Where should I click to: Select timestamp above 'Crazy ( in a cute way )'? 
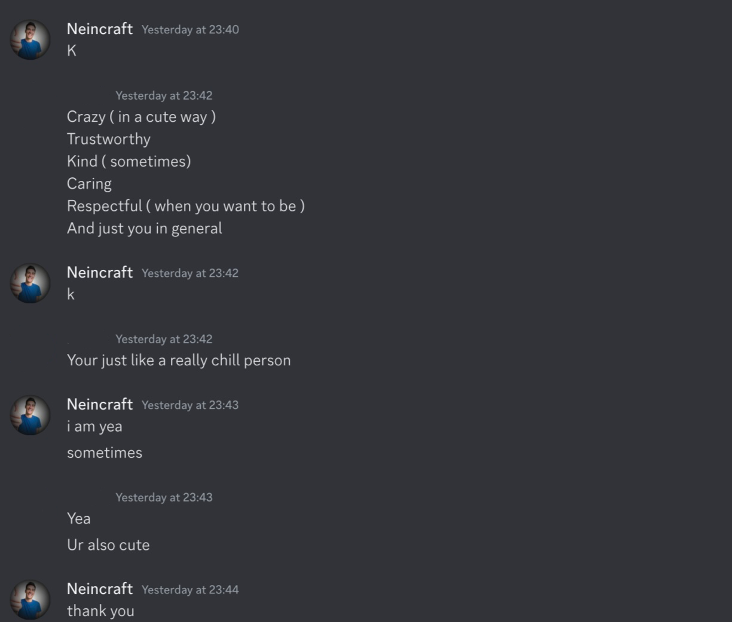164,96
